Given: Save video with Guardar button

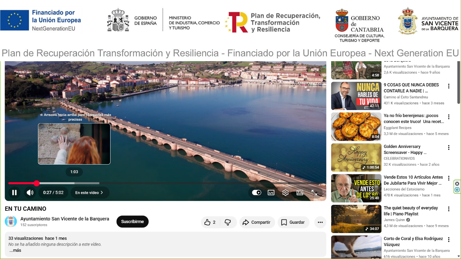Looking at the screenshot, I should coord(293,222).
